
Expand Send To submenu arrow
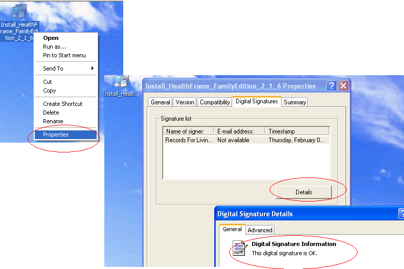(92, 69)
